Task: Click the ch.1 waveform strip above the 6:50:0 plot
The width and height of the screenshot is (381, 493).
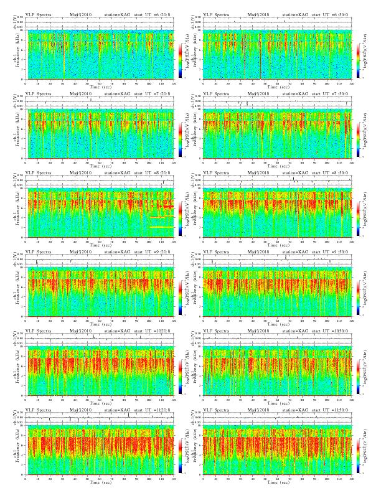Action: pyautogui.click(x=277, y=22)
